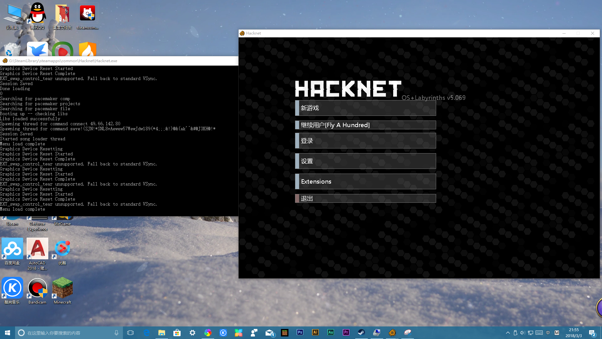Image resolution: width=602 pixels, height=339 pixels.
Task: Click the taskbar search box
Action: 69,333
